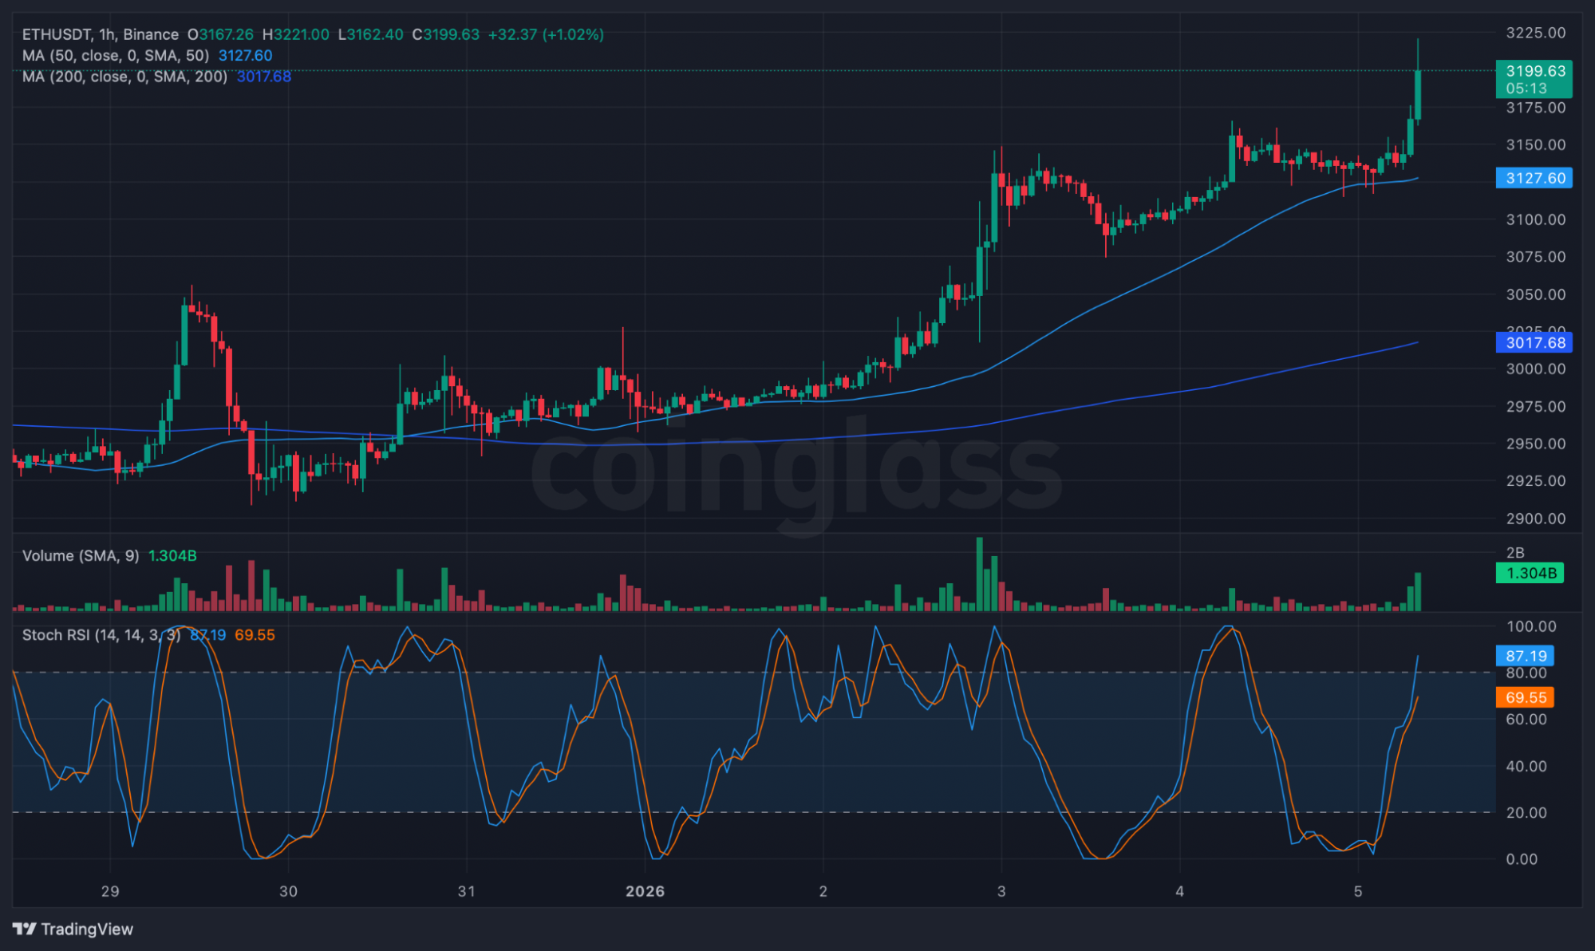The height and width of the screenshot is (951, 1595).
Task: Click the orange 69.55 Stoch RSI tag
Action: click(1525, 697)
